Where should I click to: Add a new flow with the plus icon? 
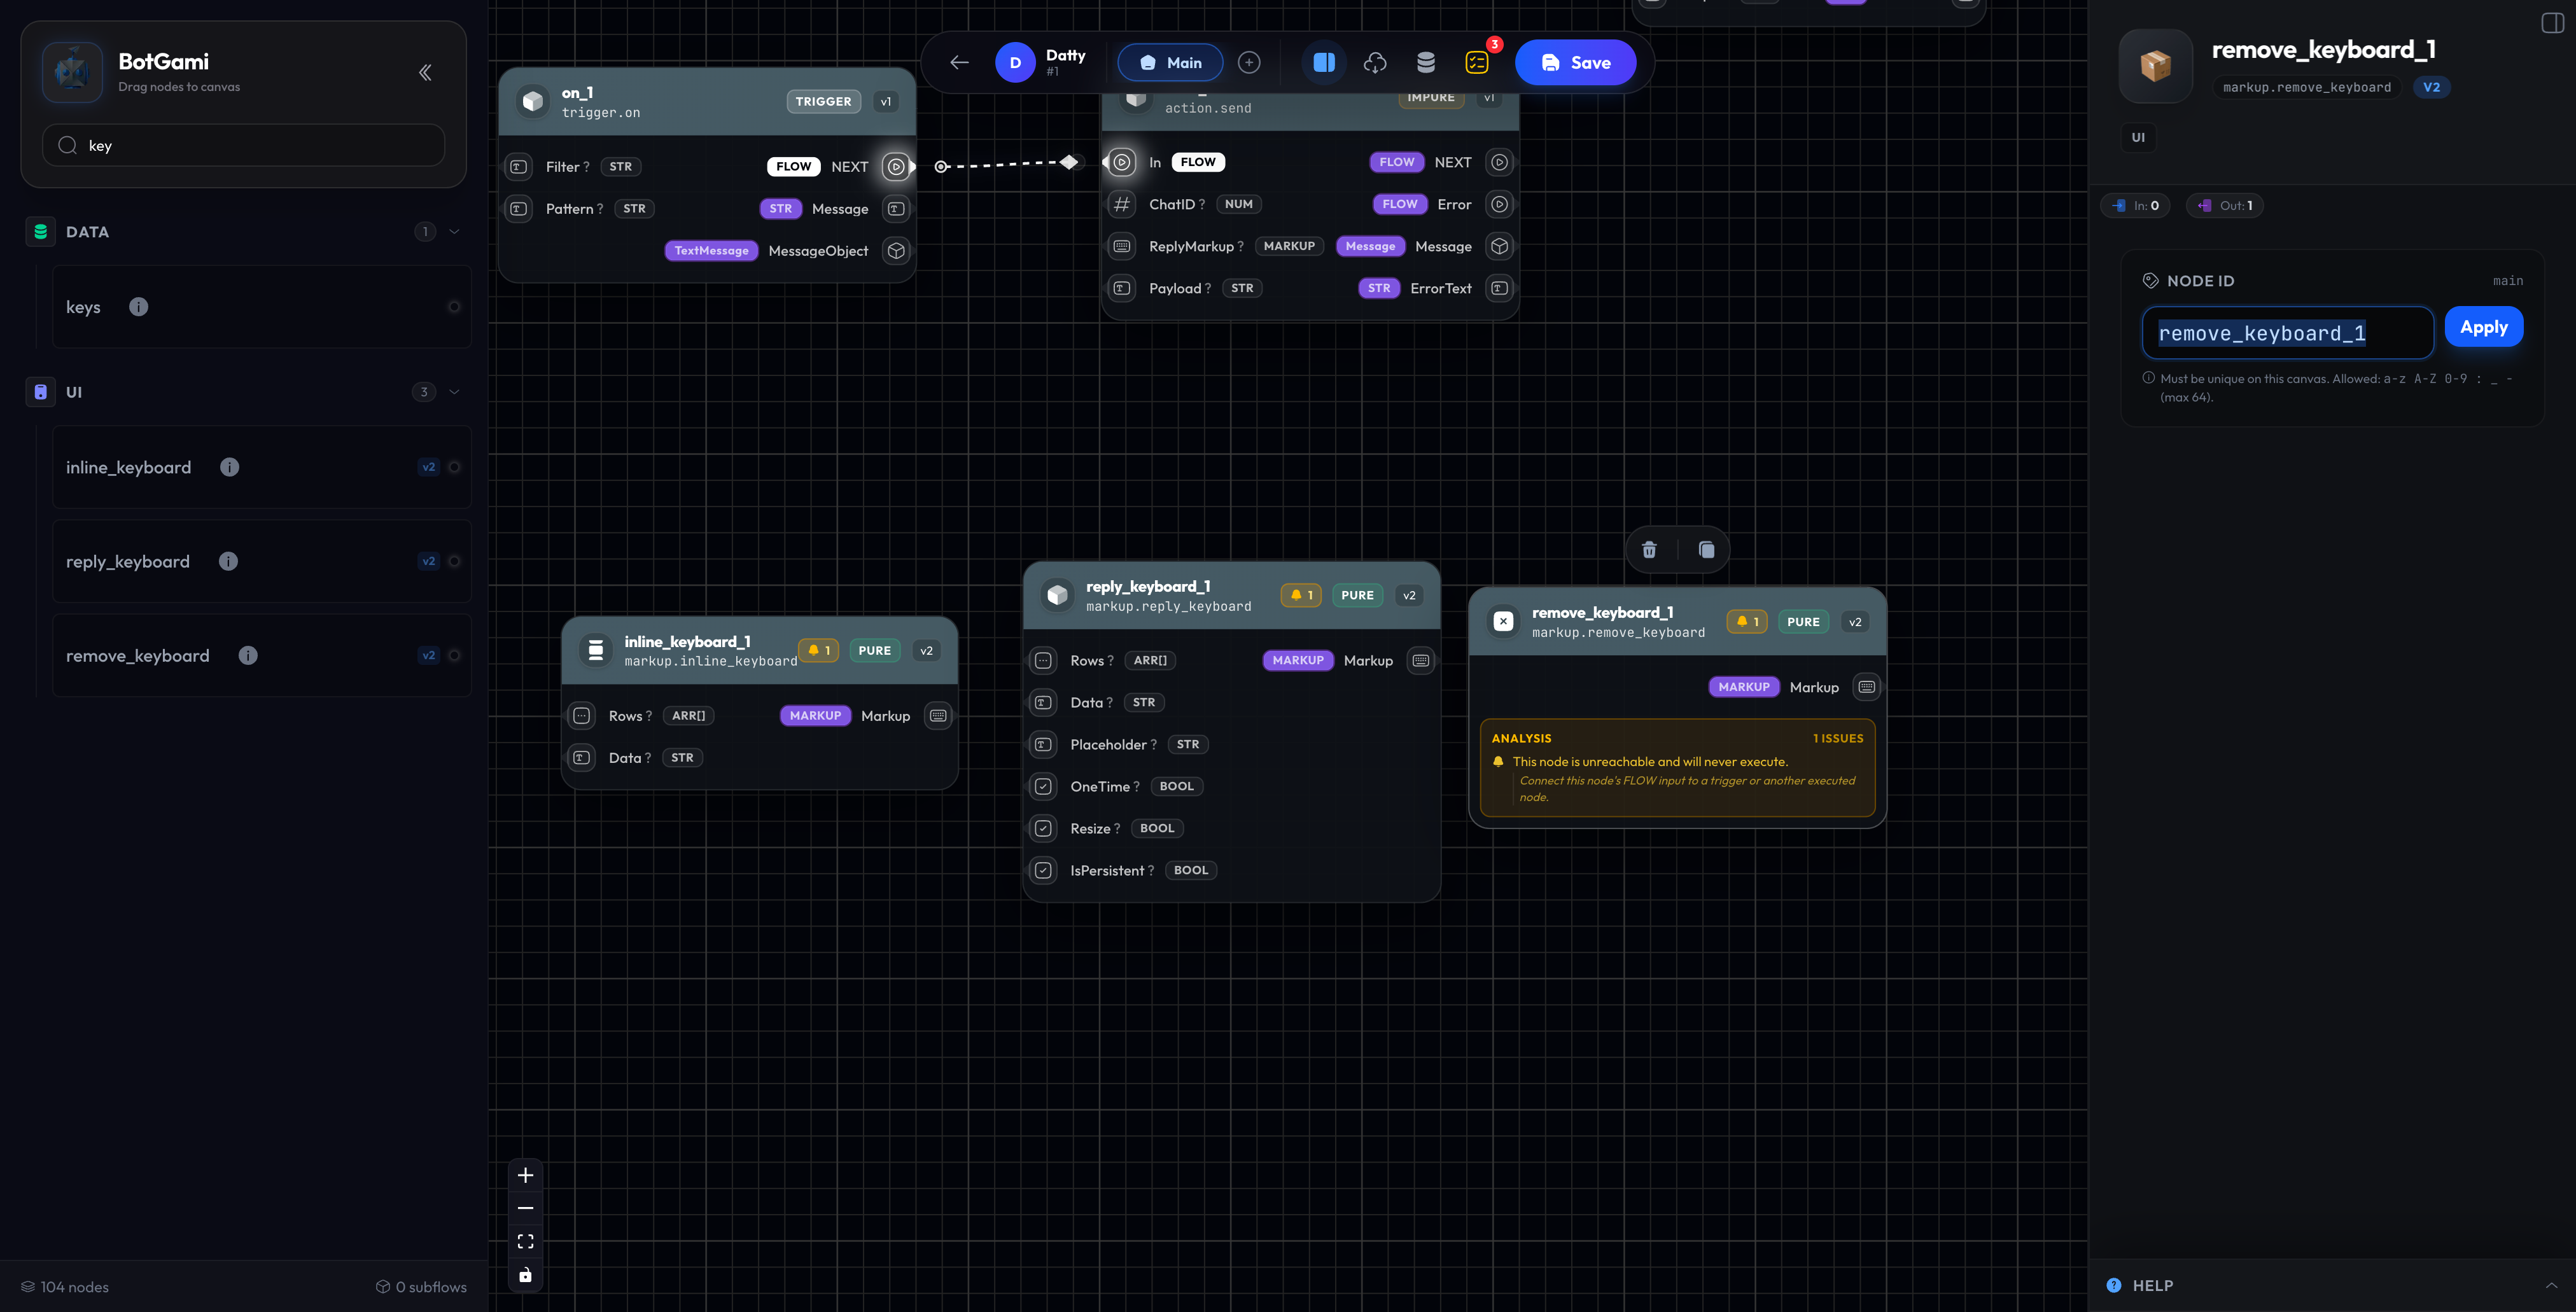coord(1249,62)
